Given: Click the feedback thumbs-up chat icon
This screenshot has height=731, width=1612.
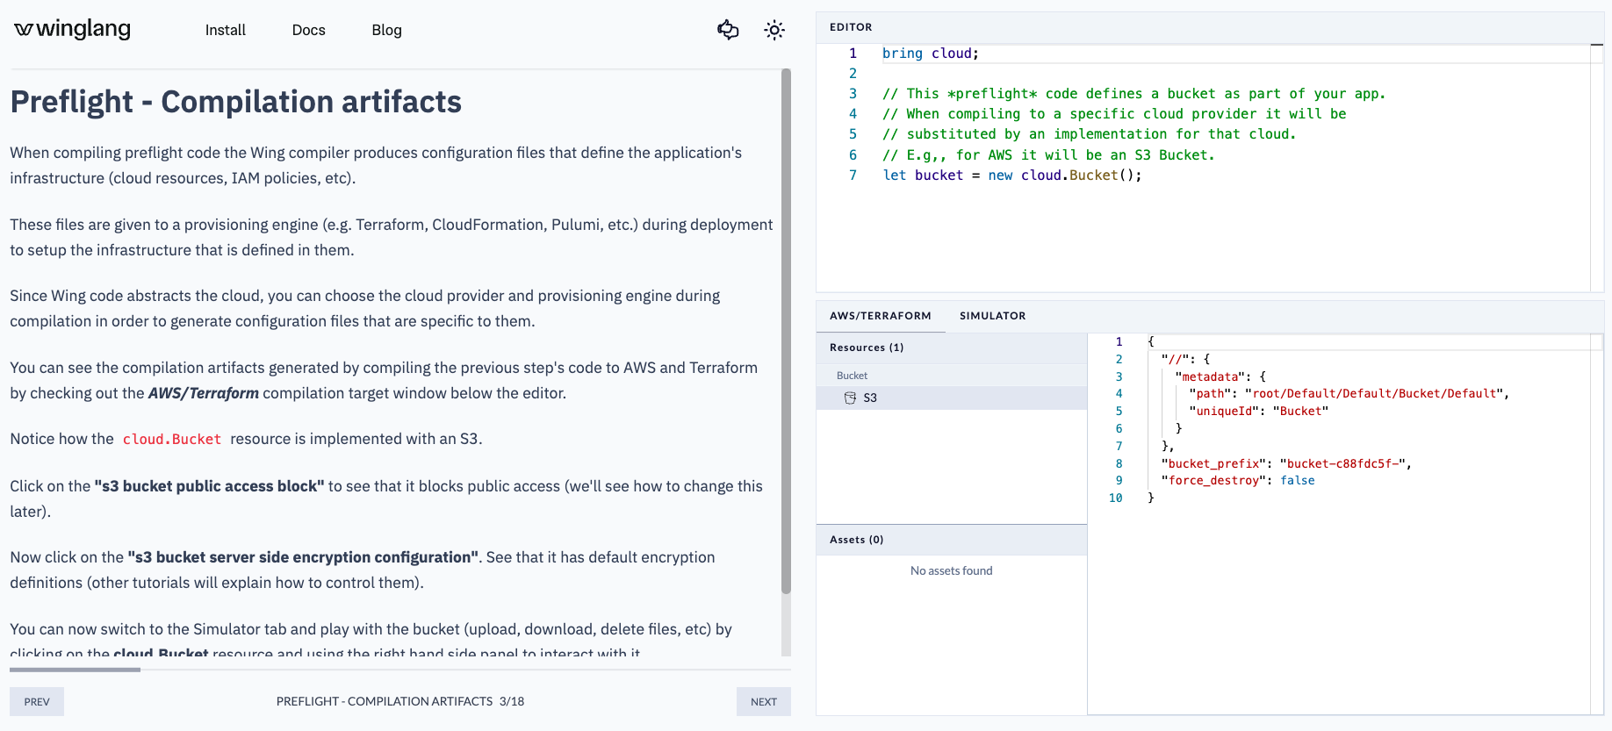Looking at the screenshot, I should pos(728,30).
